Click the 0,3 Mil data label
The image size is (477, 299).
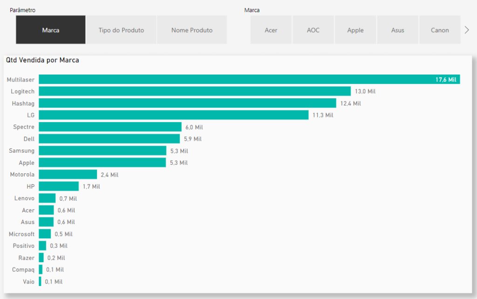pyautogui.click(x=59, y=246)
